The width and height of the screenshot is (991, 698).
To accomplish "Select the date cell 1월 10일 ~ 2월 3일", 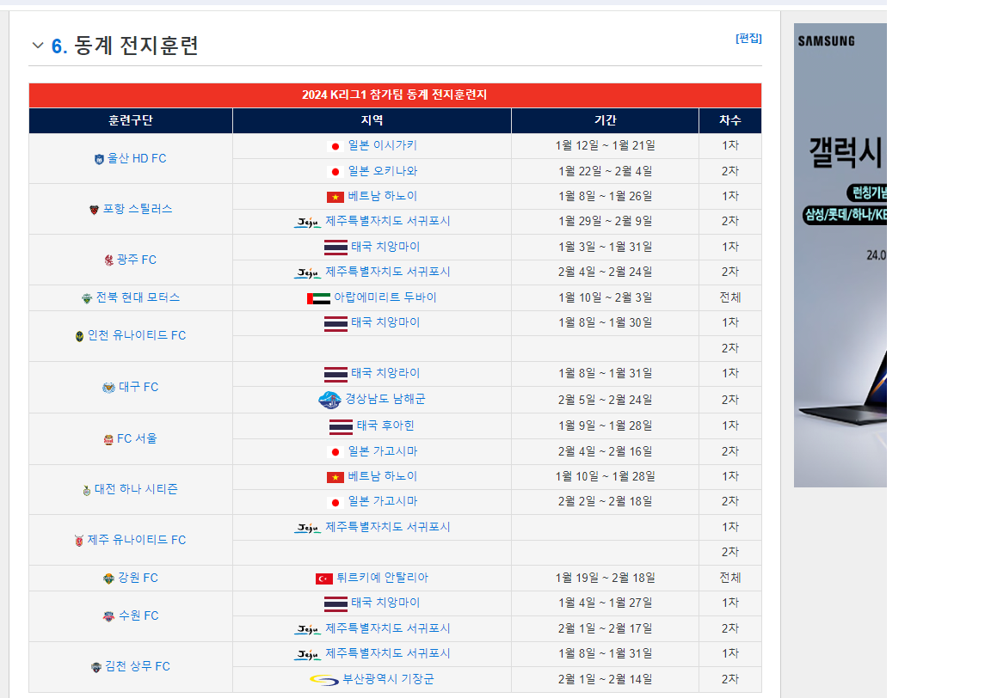I will tap(605, 297).
